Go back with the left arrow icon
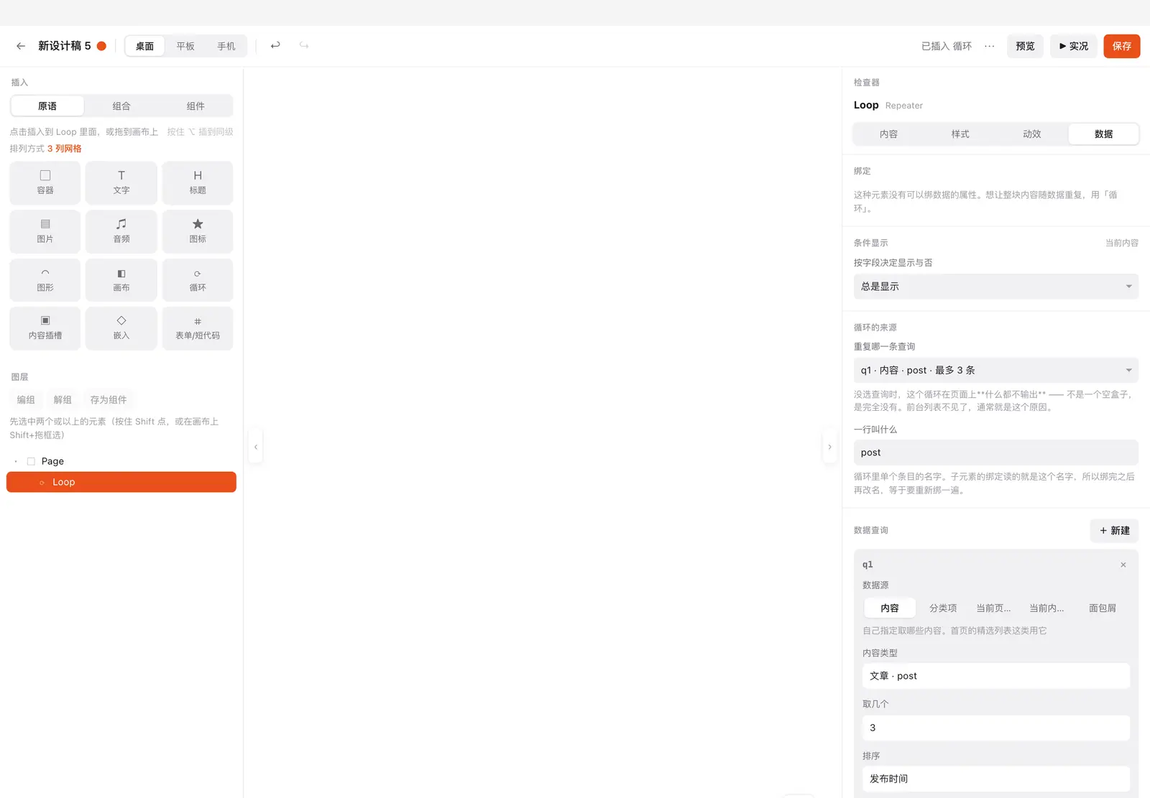Image resolution: width=1150 pixels, height=798 pixels. click(21, 46)
